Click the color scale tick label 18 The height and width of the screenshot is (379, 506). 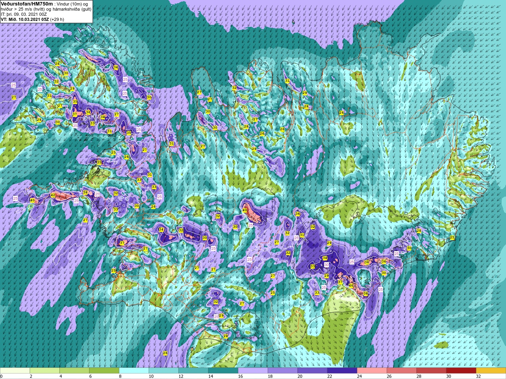270,376
